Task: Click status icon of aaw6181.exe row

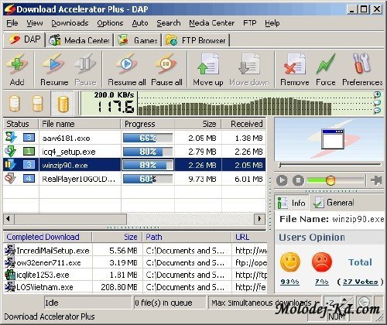Action: click(x=11, y=138)
